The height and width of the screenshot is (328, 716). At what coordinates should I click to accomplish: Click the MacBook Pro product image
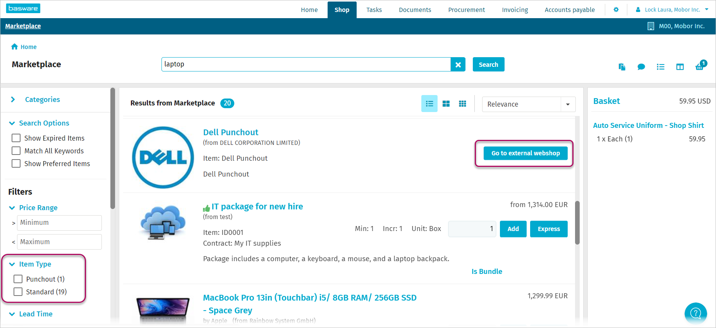point(163,310)
